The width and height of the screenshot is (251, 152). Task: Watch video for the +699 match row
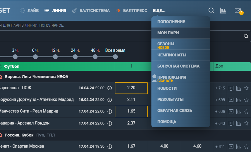(231, 100)
